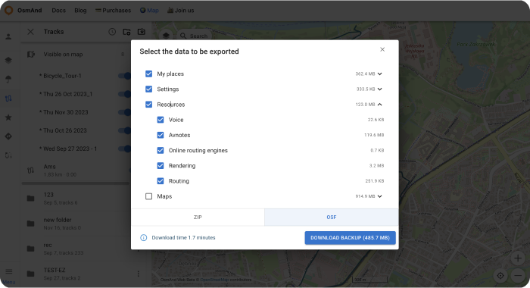Uncheck the My places checkbox
This screenshot has width=530, height=288.
[x=148, y=74]
